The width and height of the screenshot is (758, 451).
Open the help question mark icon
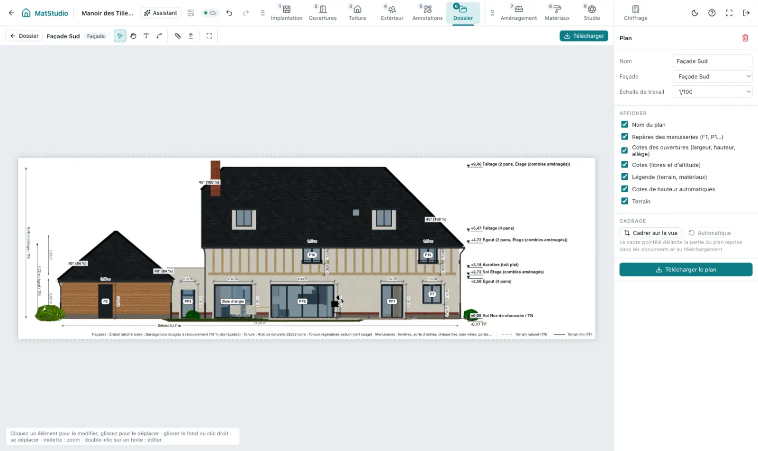pyautogui.click(x=712, y=13)
